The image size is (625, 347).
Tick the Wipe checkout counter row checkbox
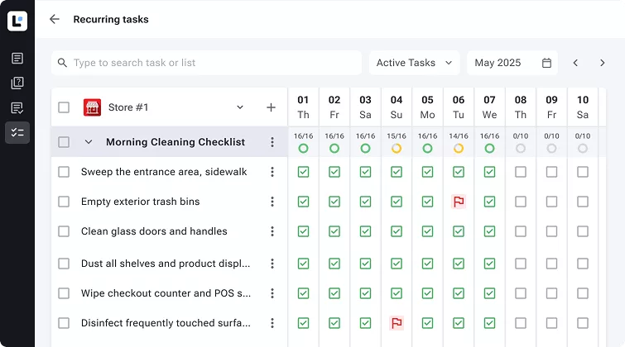pos(64,293)
